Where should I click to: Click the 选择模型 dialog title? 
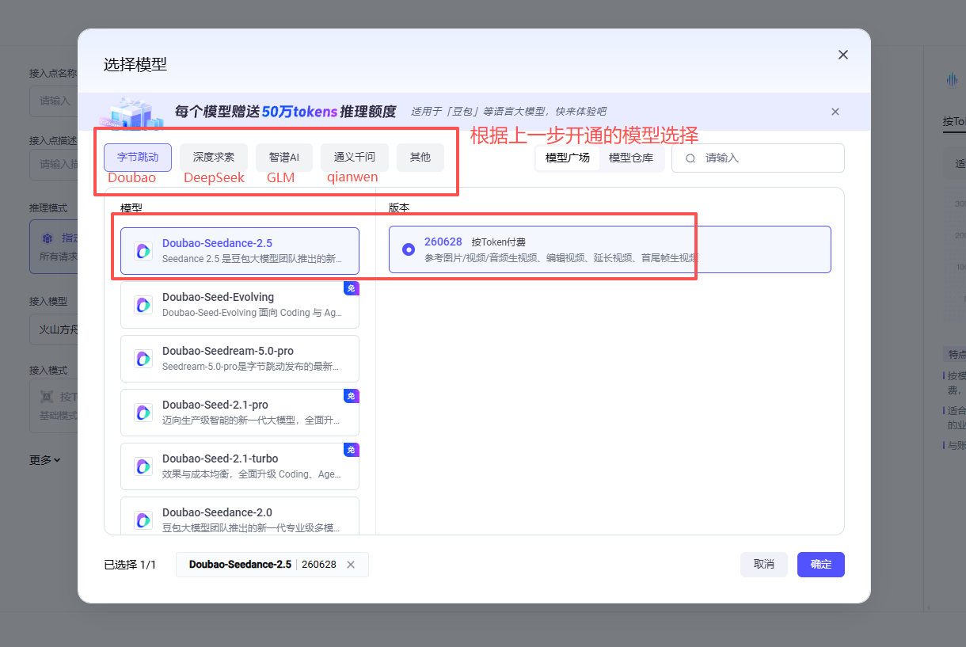pos(135,65)
